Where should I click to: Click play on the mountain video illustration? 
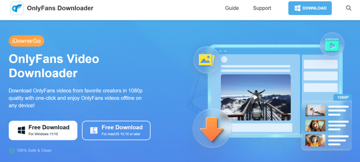click(x=256, y=97)
